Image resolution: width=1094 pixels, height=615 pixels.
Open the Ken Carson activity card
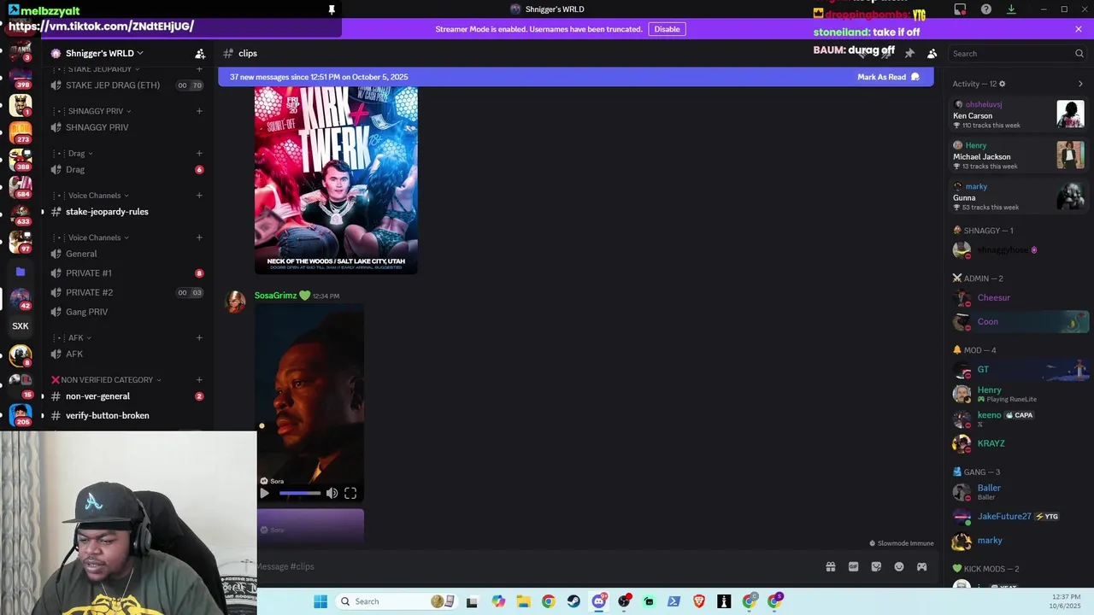click(x=1019, y=114)
